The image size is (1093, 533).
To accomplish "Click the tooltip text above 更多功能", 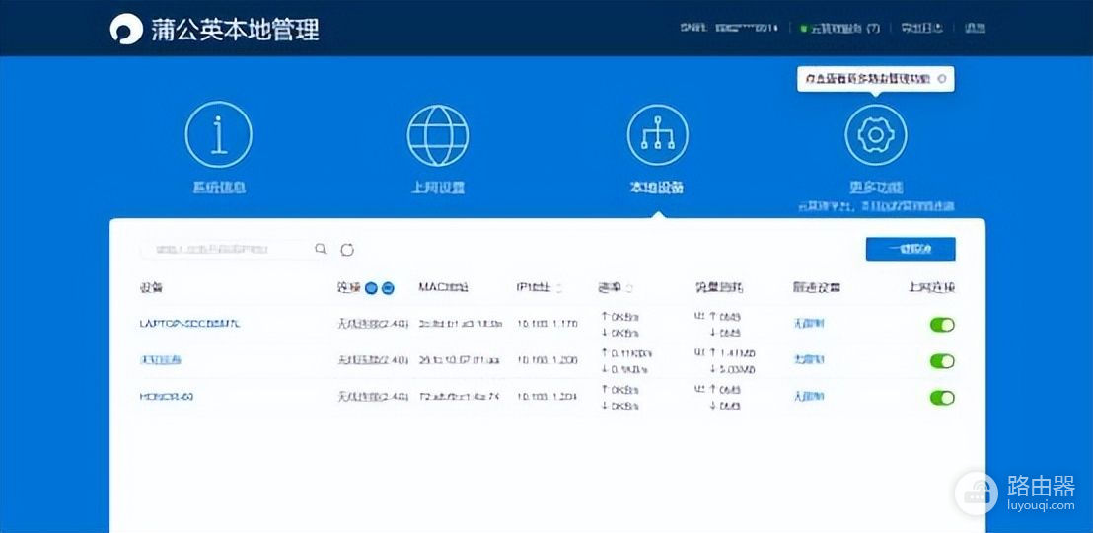I will pos(868,79).
